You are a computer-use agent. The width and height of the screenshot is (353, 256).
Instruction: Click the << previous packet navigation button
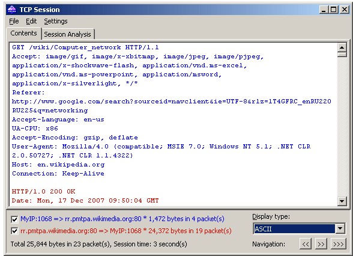point(306,244)
